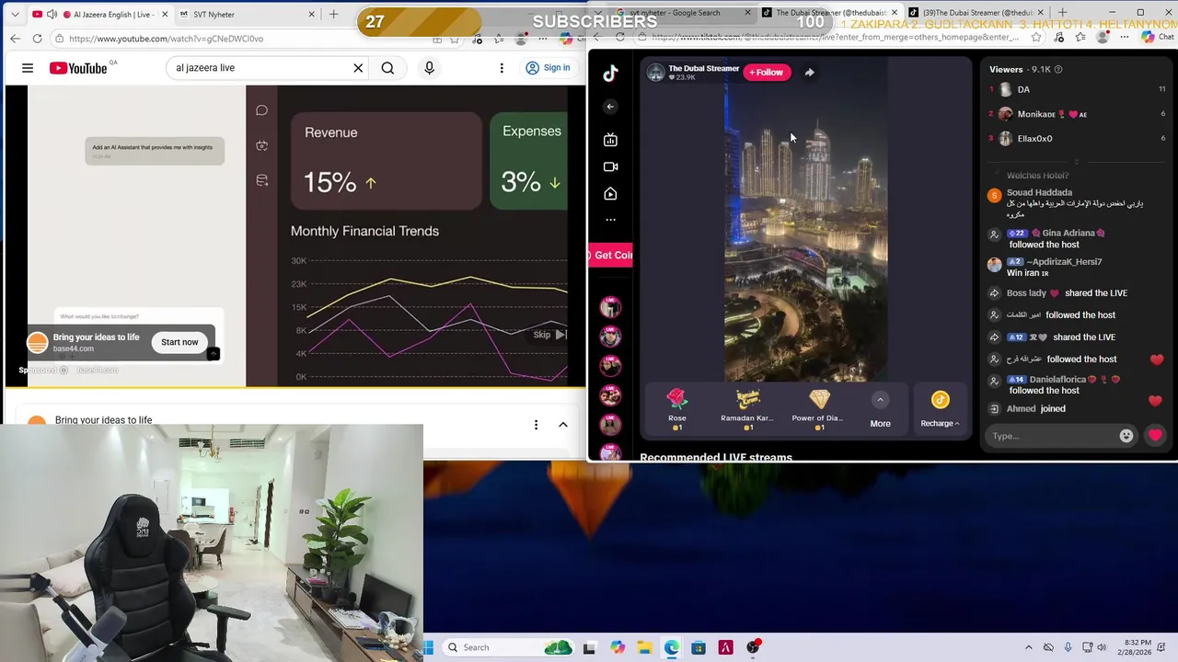Send a heart like in chat

[x=1155, y=436]
